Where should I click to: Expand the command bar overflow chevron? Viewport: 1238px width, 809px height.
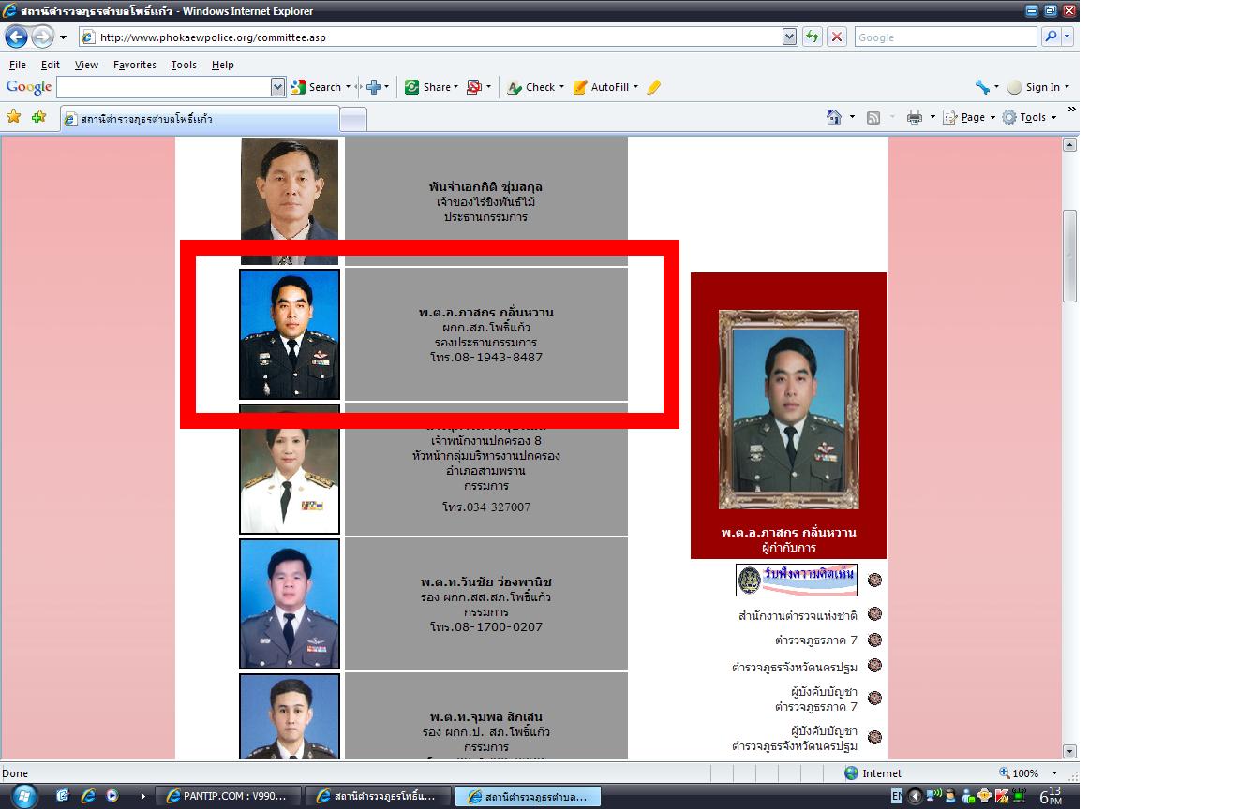pos(1071,110)
